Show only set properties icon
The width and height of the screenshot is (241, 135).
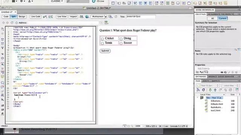(x=206, y=72)
